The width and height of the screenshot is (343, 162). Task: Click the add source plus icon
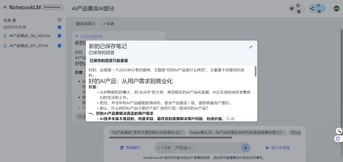[x=59, y=20]
